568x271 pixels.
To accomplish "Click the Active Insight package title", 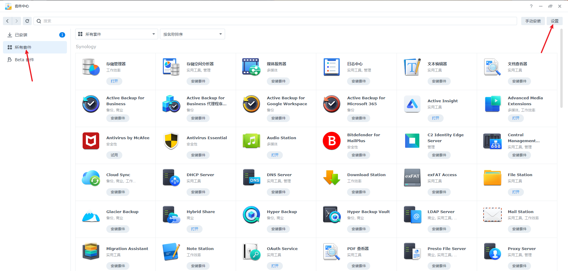I will [442, 101].
